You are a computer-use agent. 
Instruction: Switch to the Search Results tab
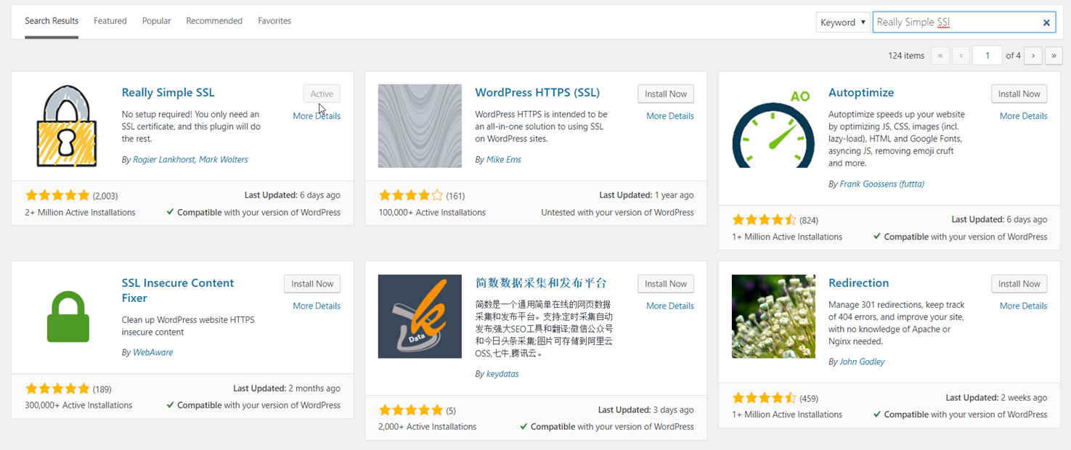click(x=52, y=21)
